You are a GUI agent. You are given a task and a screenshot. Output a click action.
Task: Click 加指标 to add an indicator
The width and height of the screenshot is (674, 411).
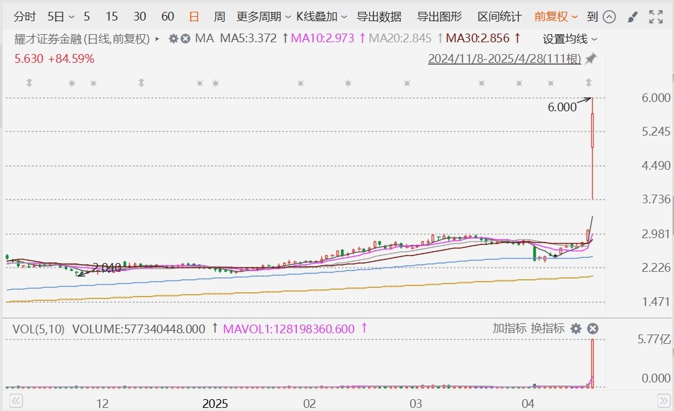pos(509,328)
